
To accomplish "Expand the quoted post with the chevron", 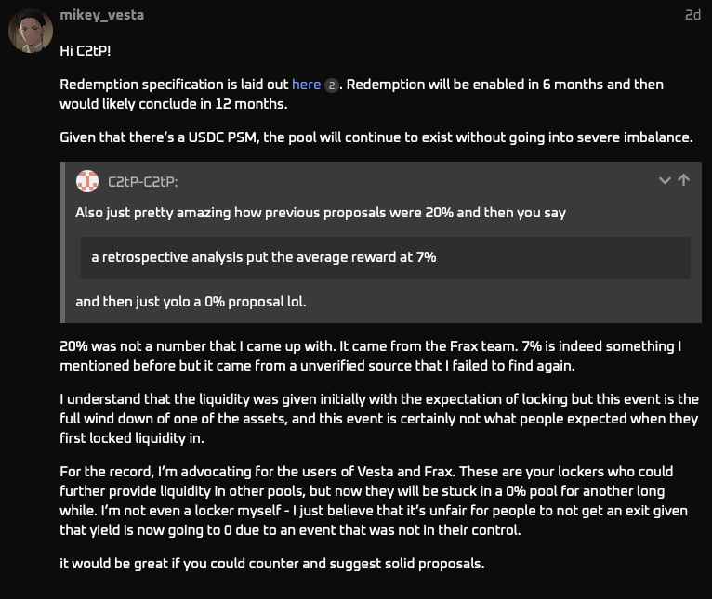I will point(665,180).
